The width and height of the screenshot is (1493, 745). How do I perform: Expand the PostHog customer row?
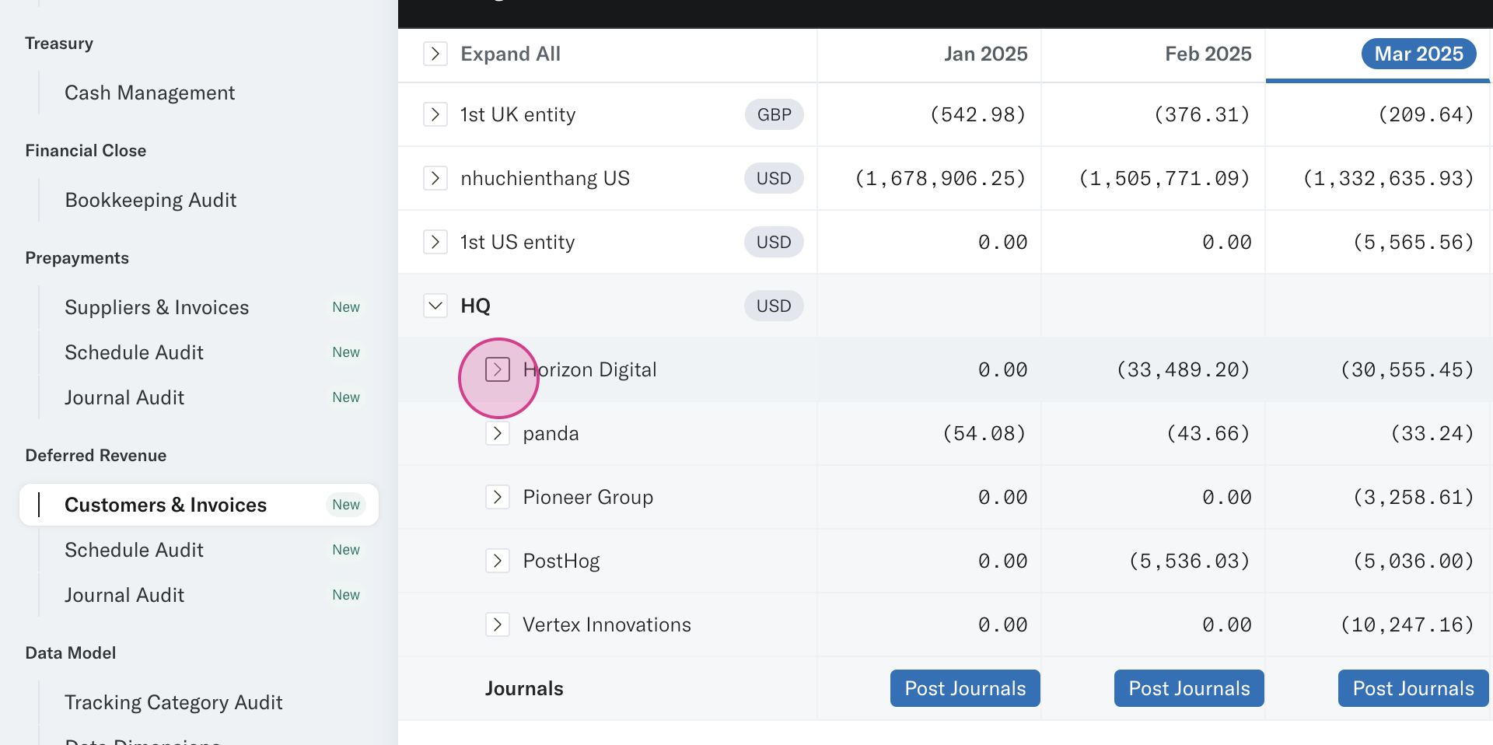coord(498,561)
